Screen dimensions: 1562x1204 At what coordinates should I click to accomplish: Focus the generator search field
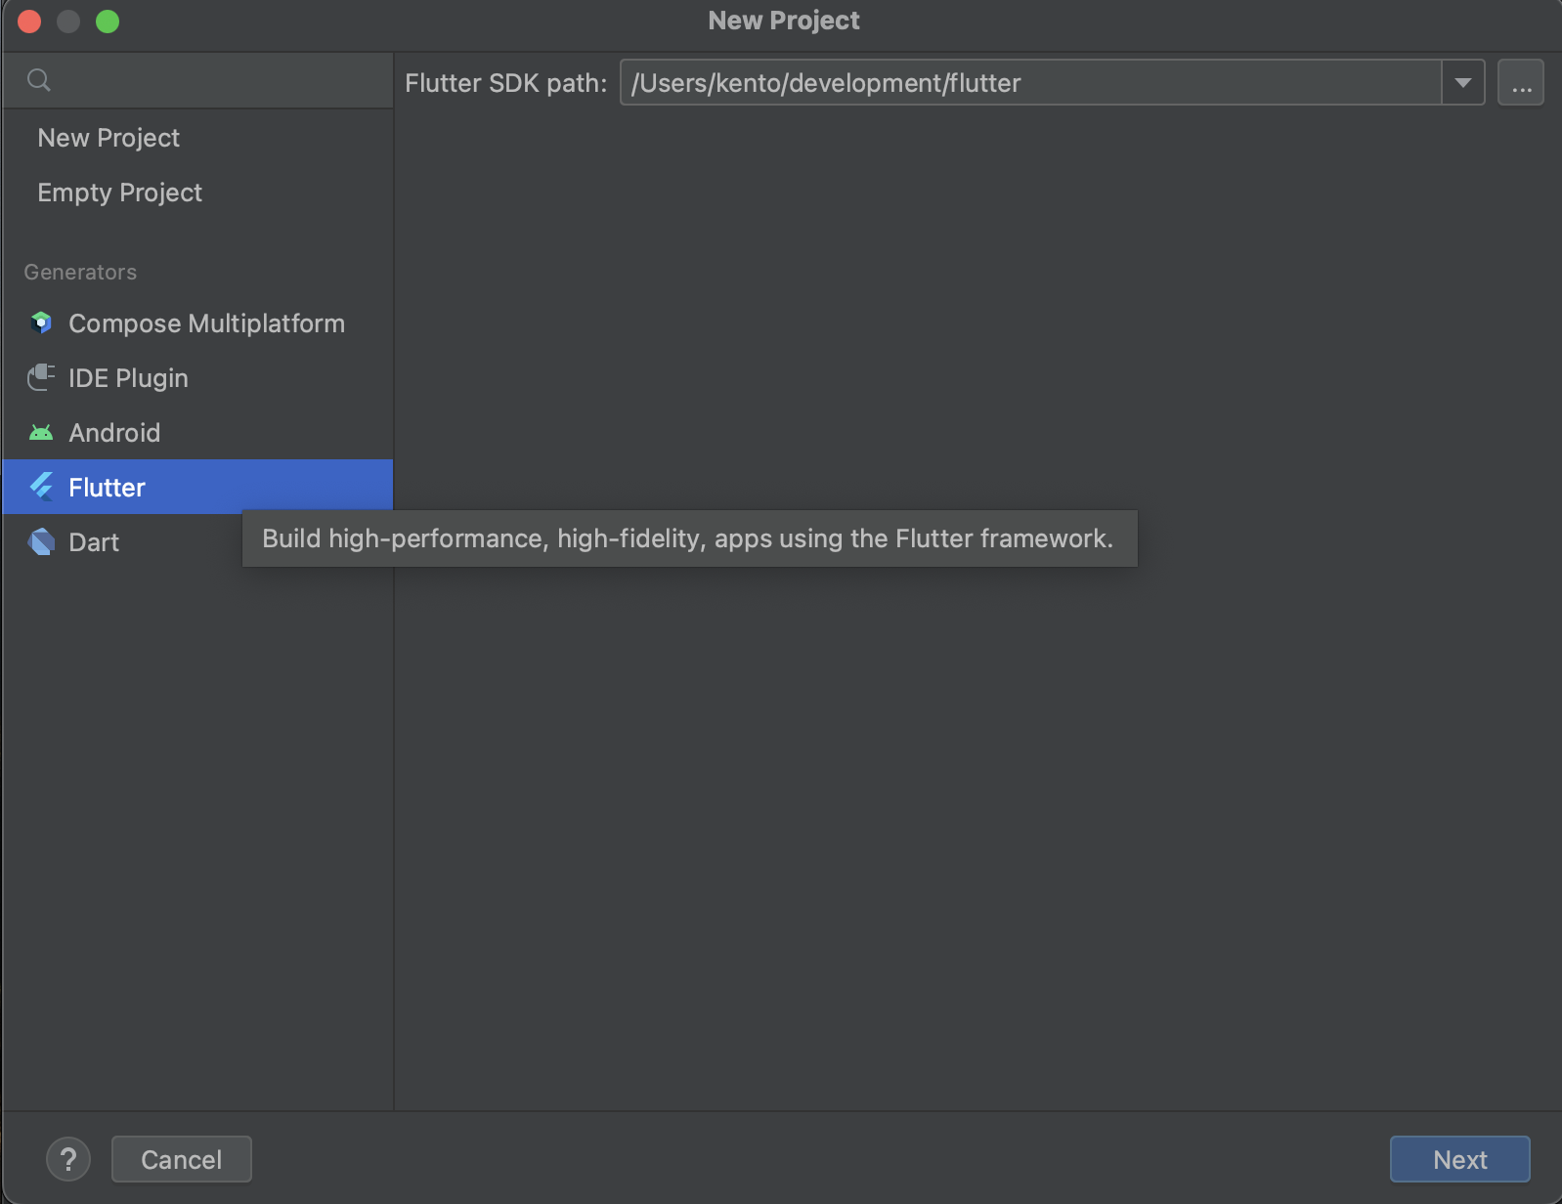pyautogui.click(x=215, y=80)
